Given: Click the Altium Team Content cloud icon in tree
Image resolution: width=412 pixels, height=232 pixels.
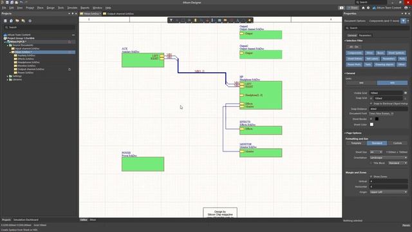Looking at the screenshot, I should 5,35.
